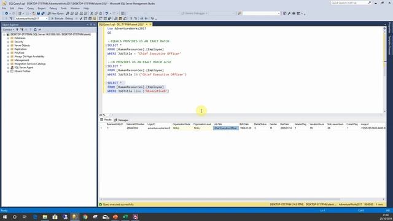Click the BusinessEntityID column header
The width and height of the screenshot is (393, 221).
tap(115, 124)
